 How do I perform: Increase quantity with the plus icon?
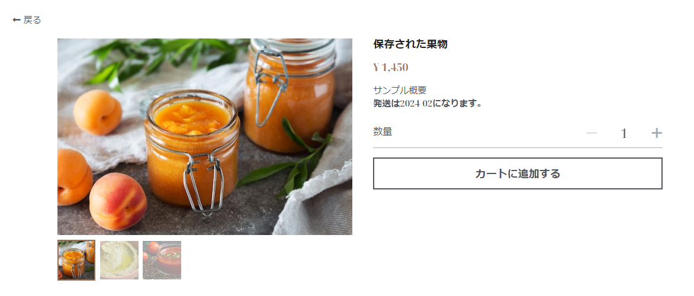(x=656, y=133)
